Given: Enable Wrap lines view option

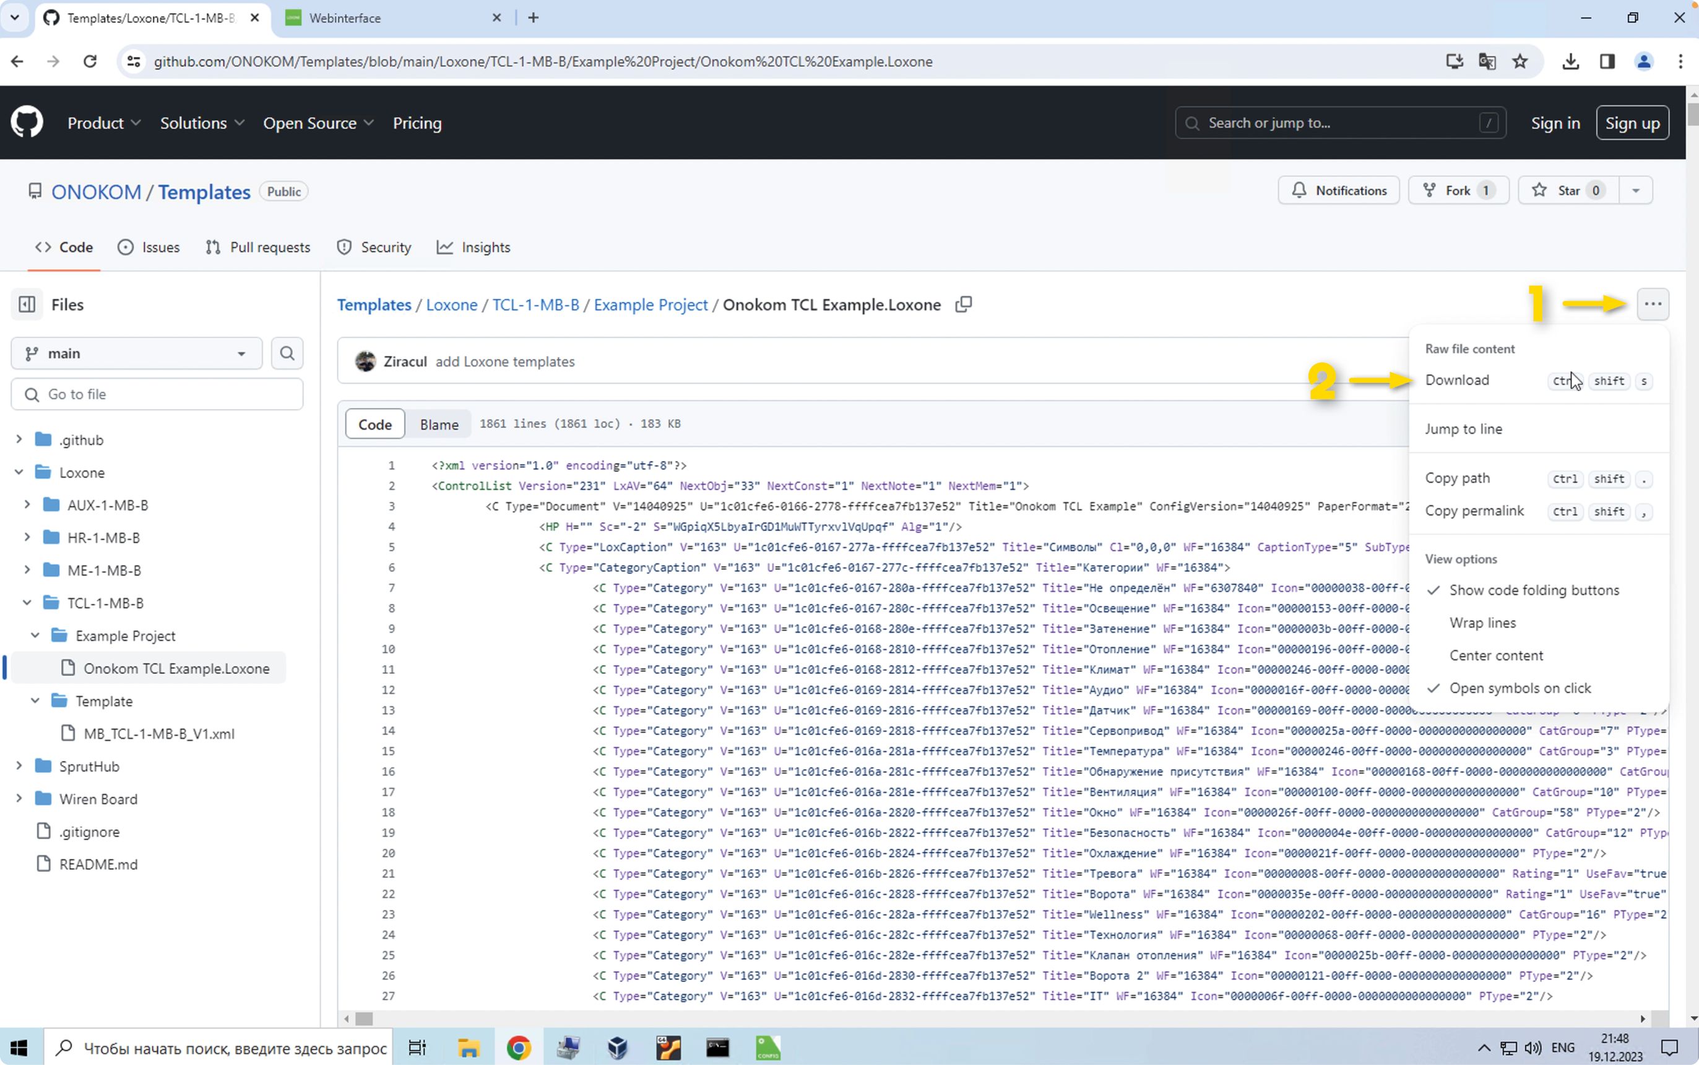Looking at the screenshot, I should pos(1482,623).
